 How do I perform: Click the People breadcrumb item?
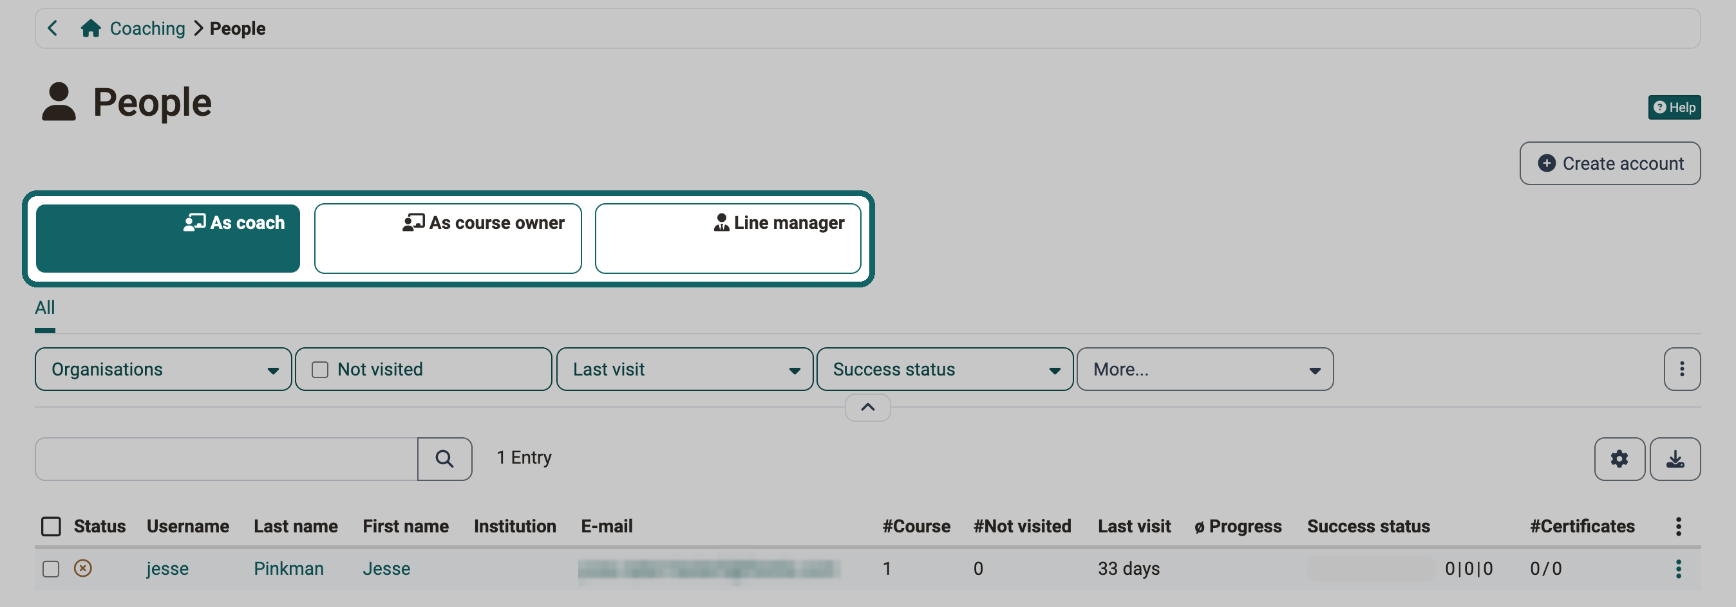pos(237,28)
